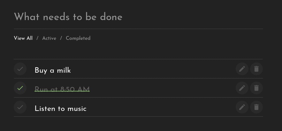
Task: Edit the 'Listen to music' task
Action: [242, 107]
